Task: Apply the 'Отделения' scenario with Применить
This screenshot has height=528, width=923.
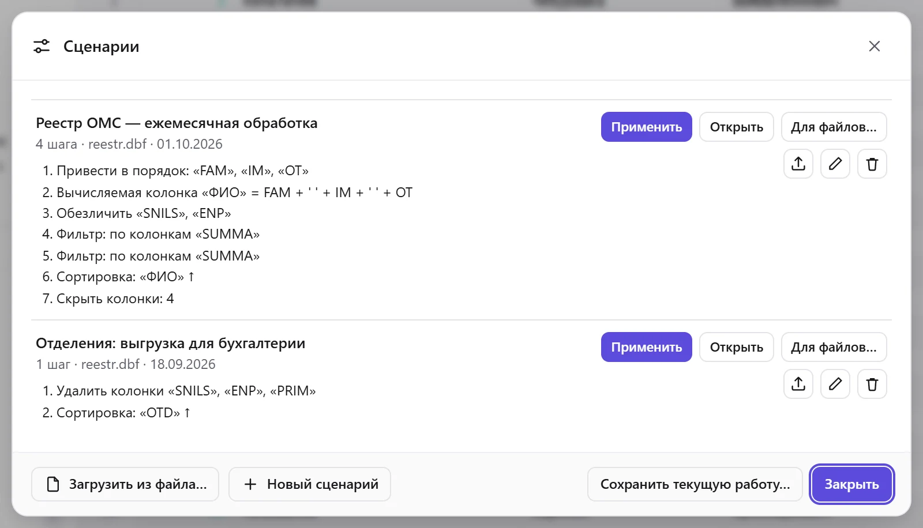Action: [647, 347]
